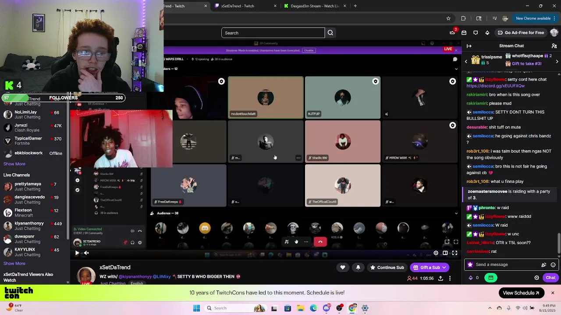Open Chrome extensions puzzle icon

click(x=463, y=18)
